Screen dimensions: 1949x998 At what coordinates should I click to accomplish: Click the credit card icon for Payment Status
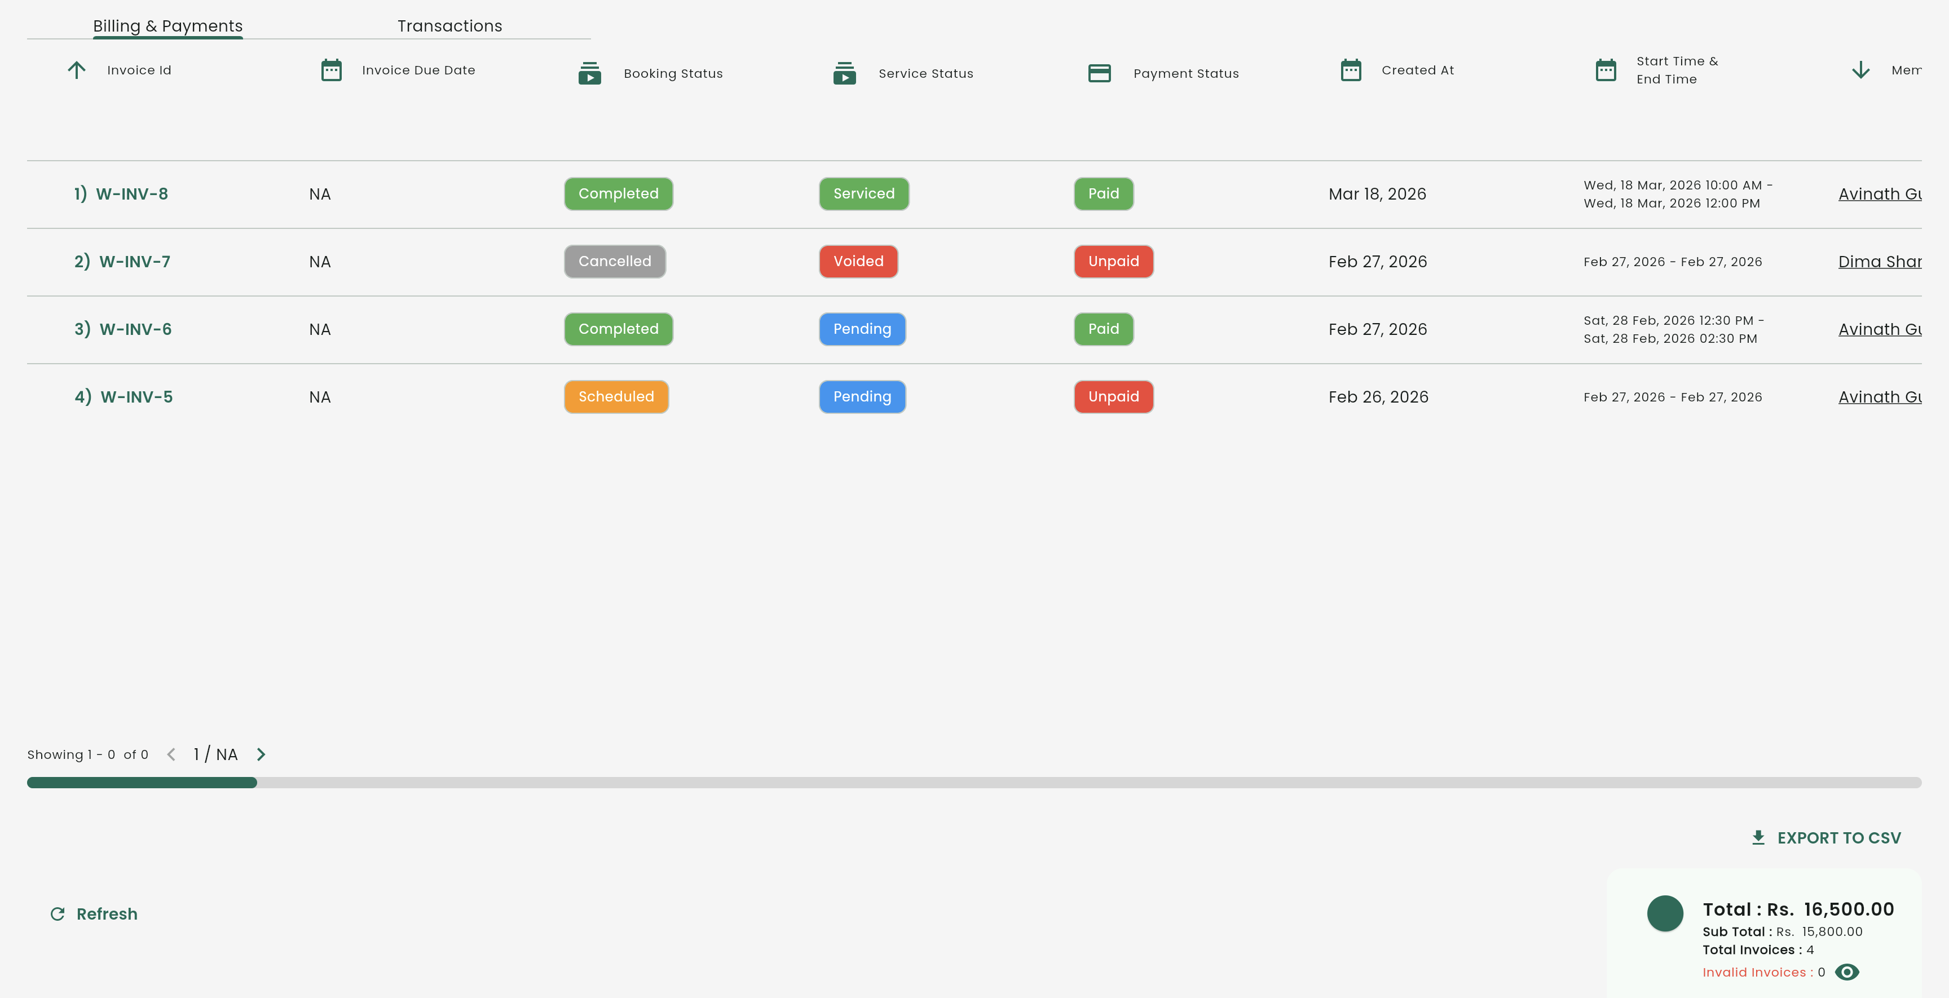coord(1099,73)
